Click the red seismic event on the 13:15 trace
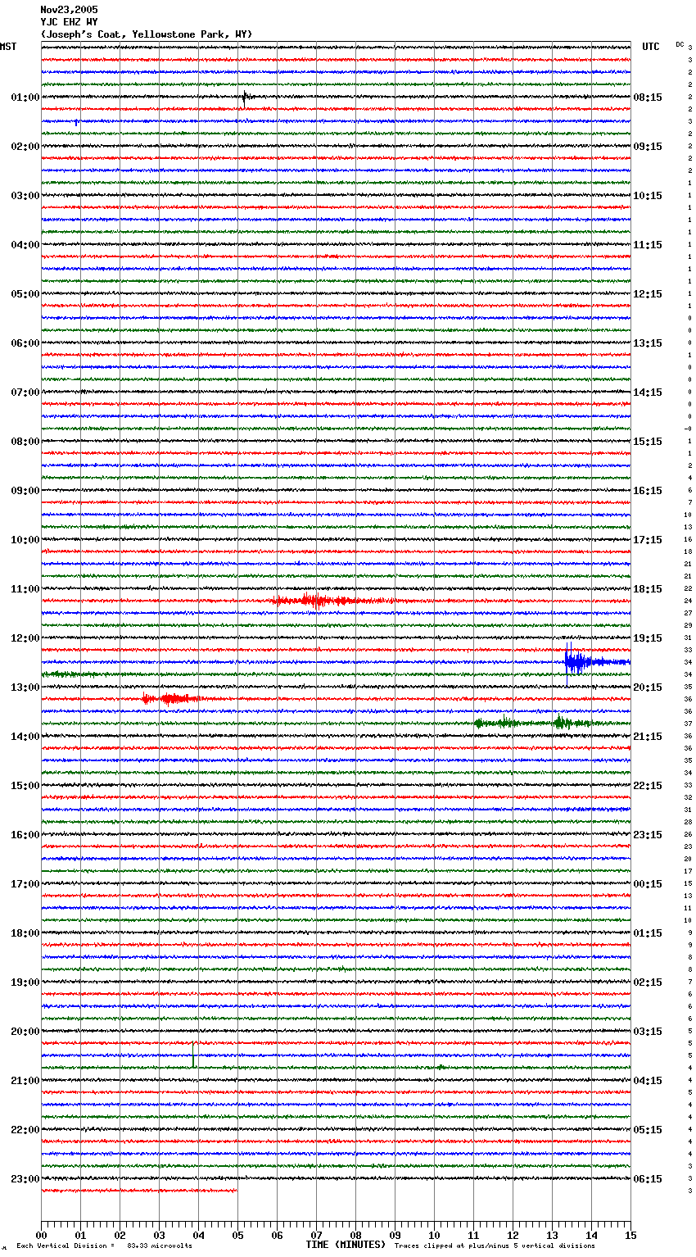 [174, 699]
